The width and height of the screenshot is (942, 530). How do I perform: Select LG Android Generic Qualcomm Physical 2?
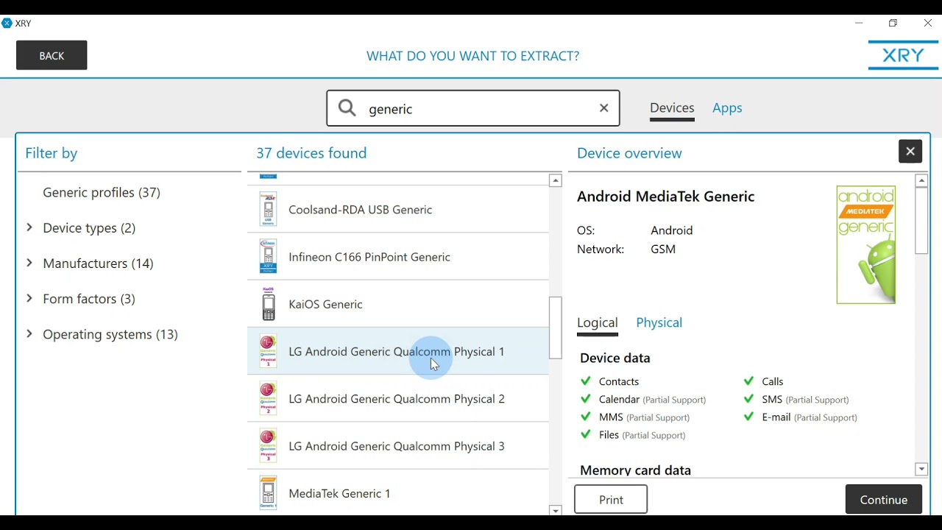point(398,398)
